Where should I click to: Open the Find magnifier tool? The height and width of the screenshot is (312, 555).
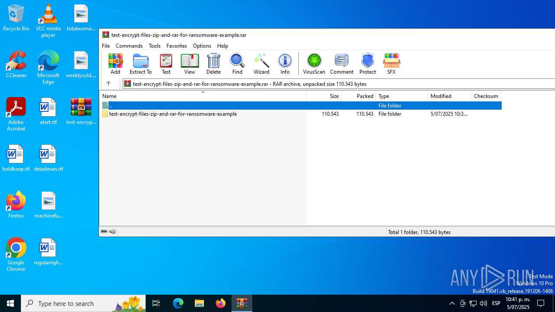coord(237,64)
